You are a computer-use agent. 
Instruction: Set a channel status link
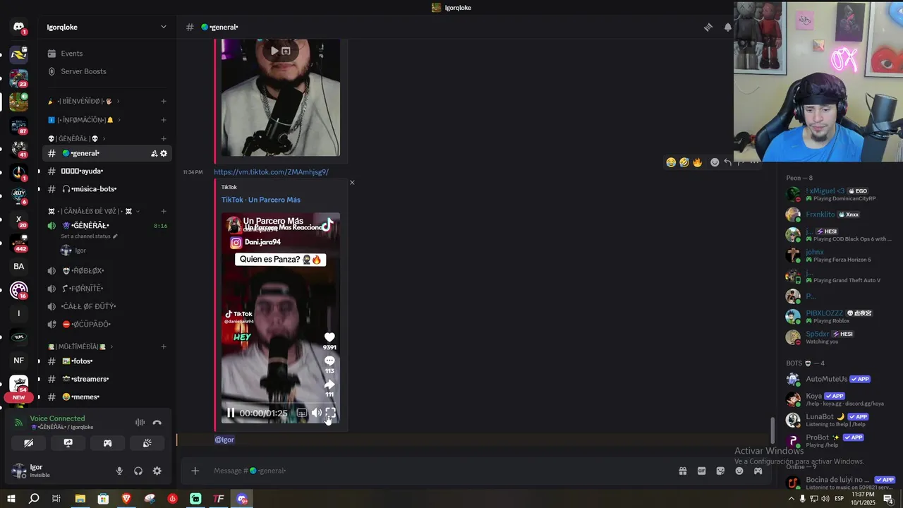coord(89,236)
